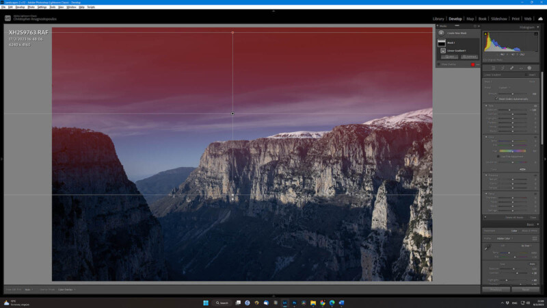Click the red overlay color swatch
The image size is (547, 308).
pos(472,64)
